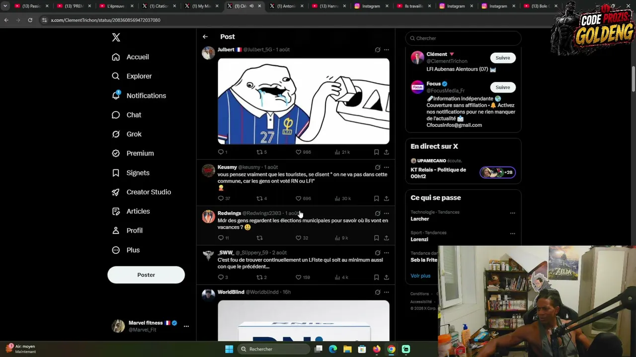636x357 pixels.
Task: Open the Conditions footer link
Action: pos(419,294)
